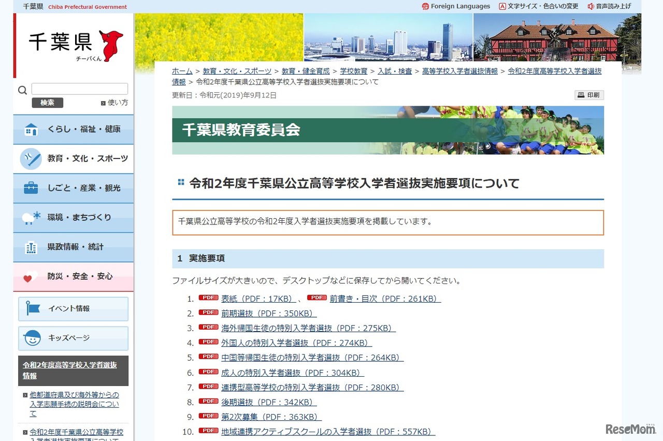Open 高等学校入学者選抜情報 breadcrumb link

click(x=460, y=71)
